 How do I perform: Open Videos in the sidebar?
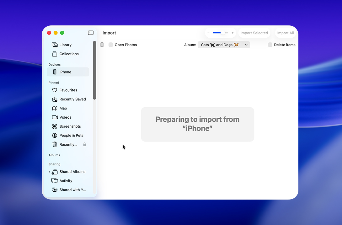[68, 117]
